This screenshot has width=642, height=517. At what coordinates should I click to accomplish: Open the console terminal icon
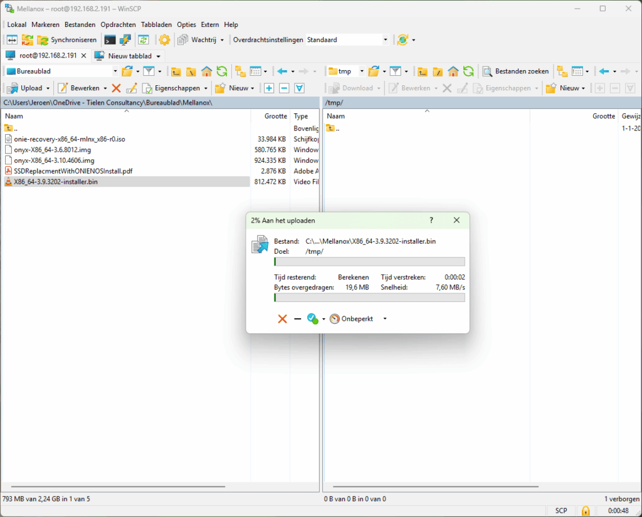pyautogui.click(x=110, y=39)
